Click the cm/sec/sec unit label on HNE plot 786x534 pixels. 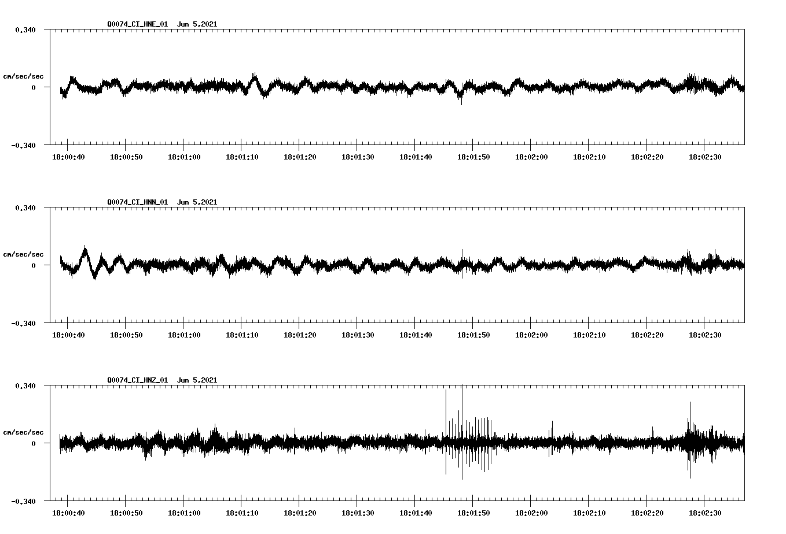23,76
